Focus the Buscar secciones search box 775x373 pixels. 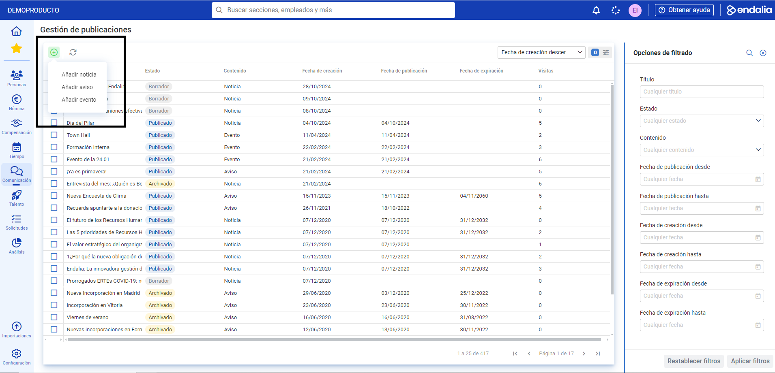click(x=333, y=10)
